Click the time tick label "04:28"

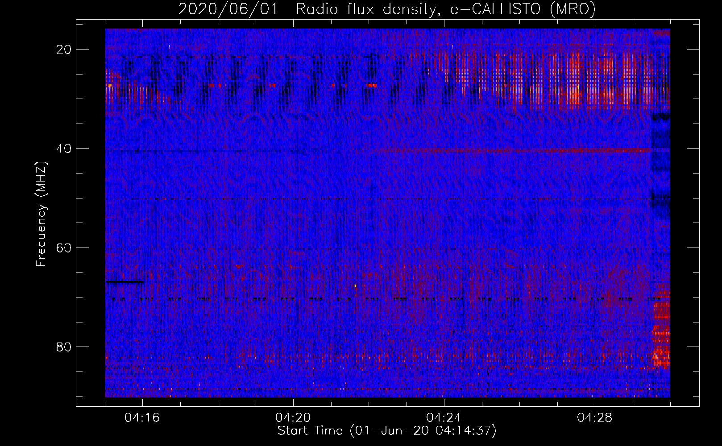tap(595, 418)
